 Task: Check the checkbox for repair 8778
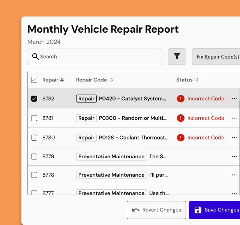[x=34, y=175]
